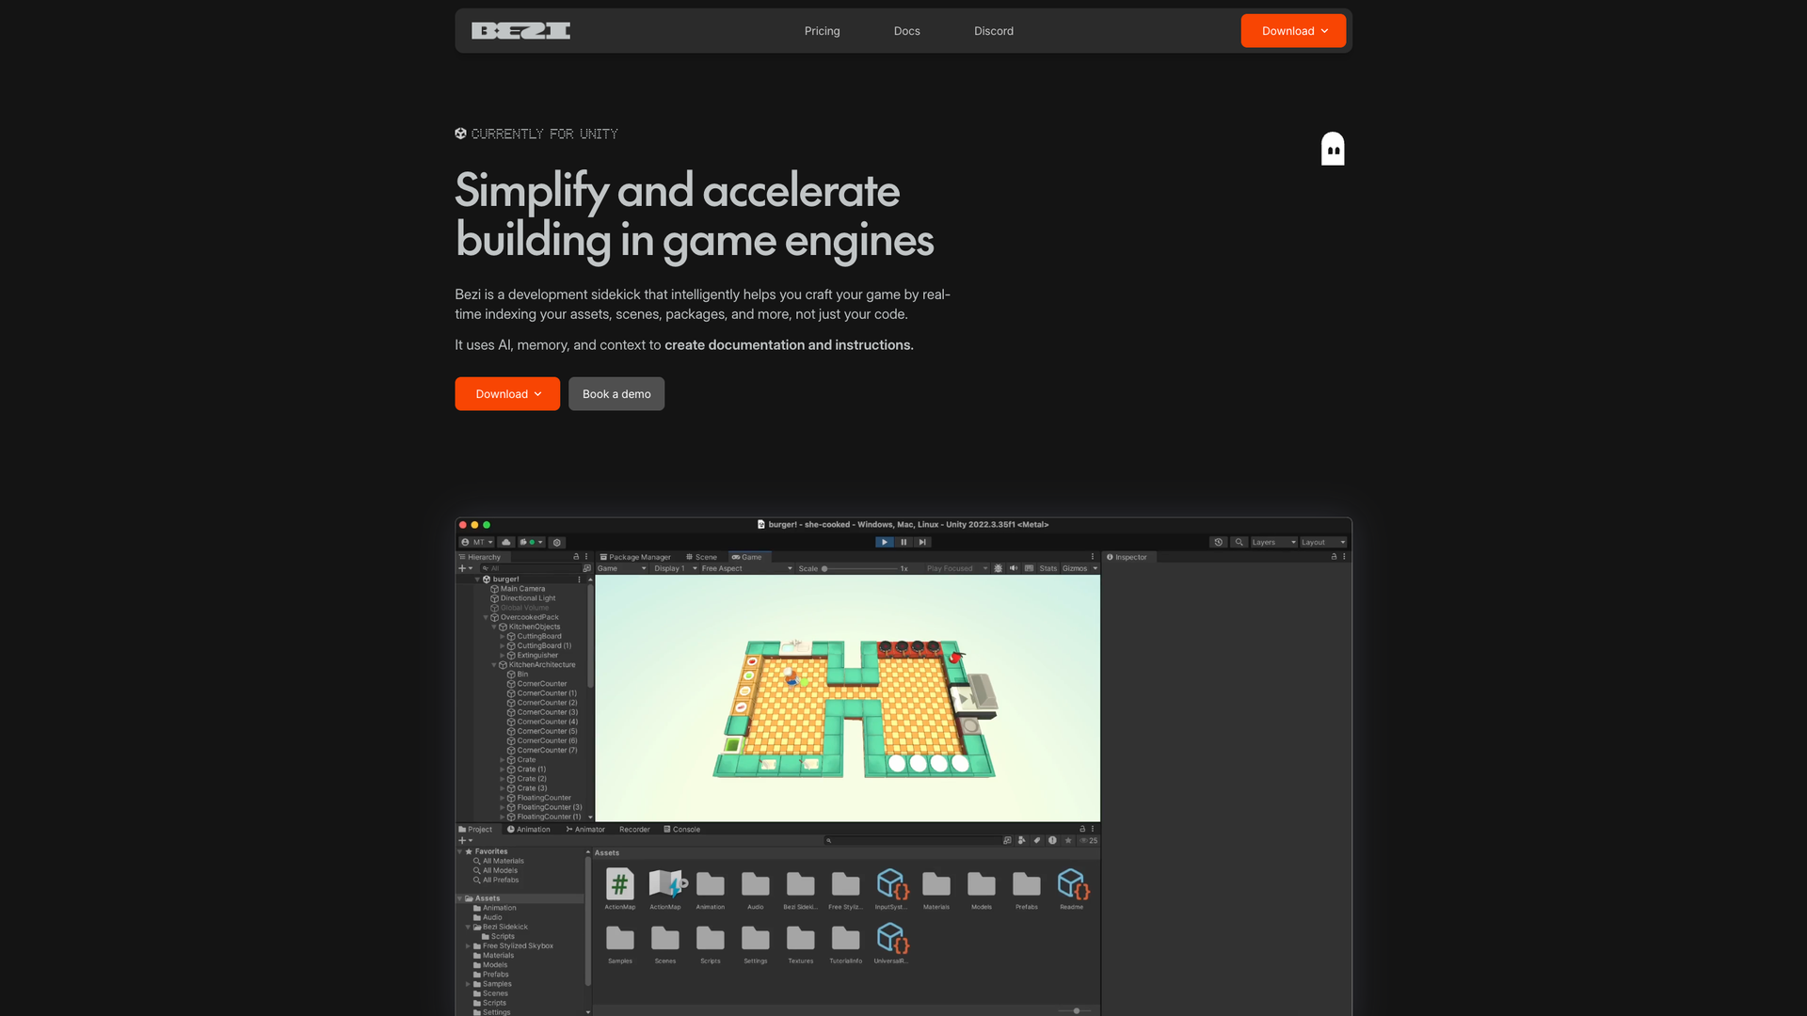This screenshot has width=1807, height=1016.
Task: Open the Console tab
Action: [x=682, y=830]
